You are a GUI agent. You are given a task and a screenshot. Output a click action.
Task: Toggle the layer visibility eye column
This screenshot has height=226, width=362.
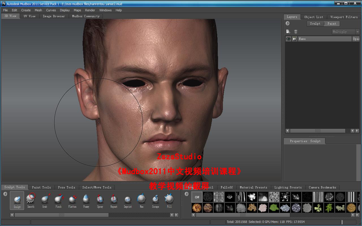click(288, 39)
